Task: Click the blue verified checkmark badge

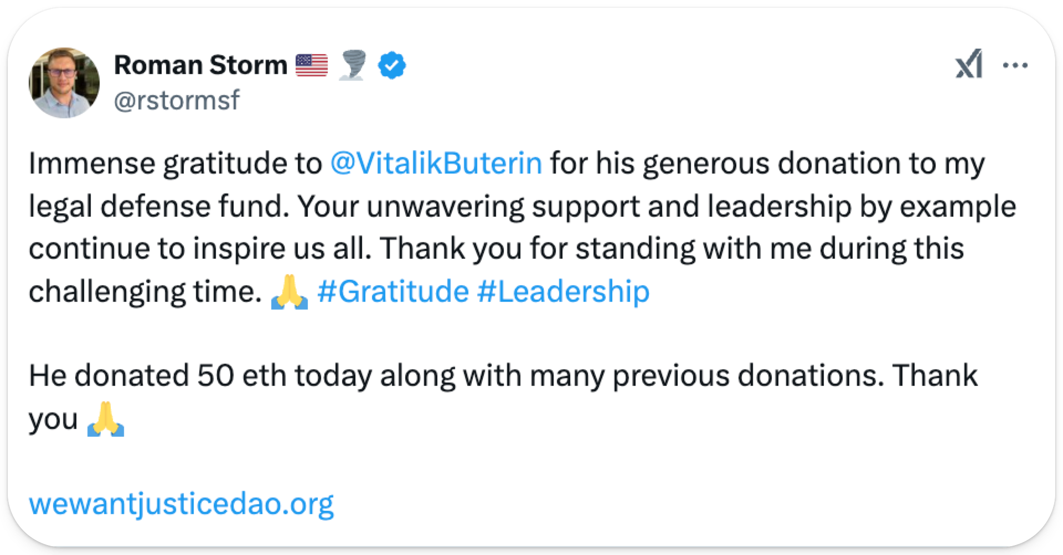Action: pyautogui.click(x=392, y=66)
